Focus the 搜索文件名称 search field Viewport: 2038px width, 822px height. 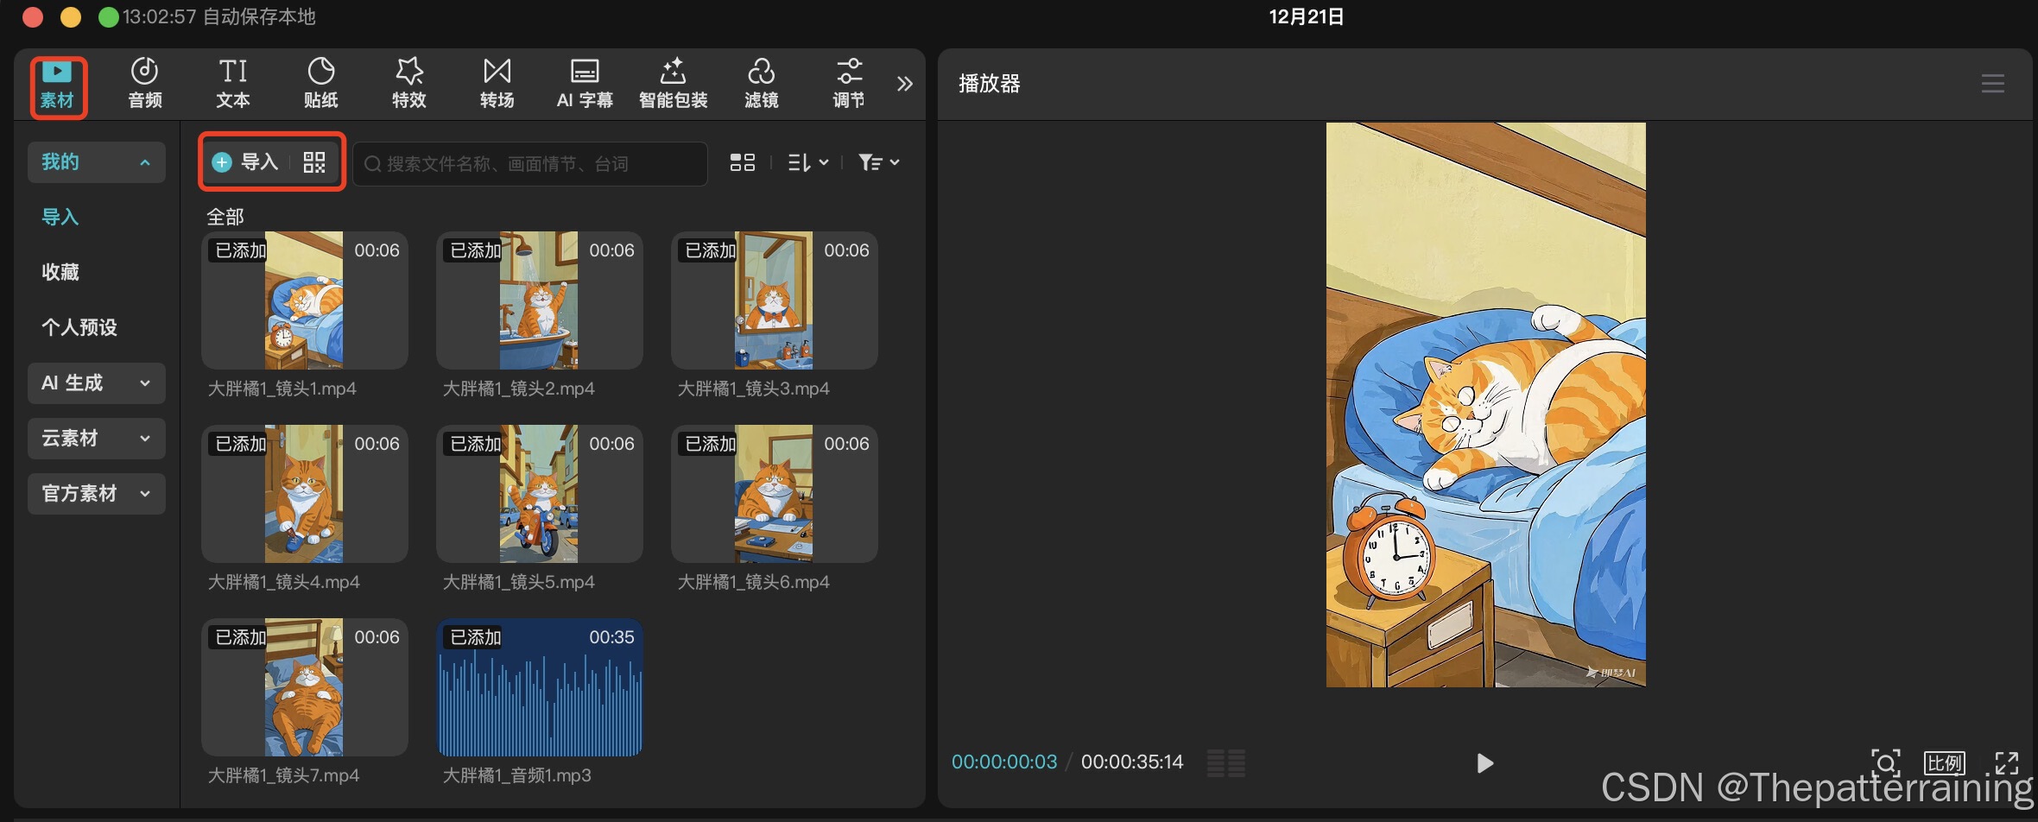pyautogui.click(x=530, y=163)
